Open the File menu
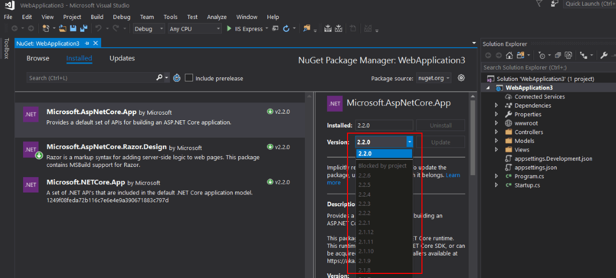This screenshot has width=616, height=278. 8,17
